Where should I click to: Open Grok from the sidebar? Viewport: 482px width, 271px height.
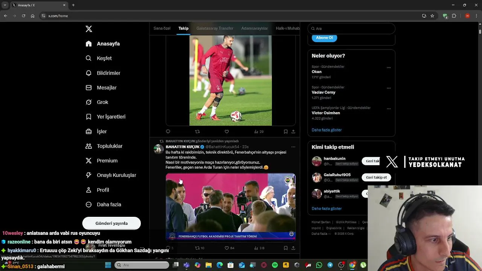(x=97, y=102)
